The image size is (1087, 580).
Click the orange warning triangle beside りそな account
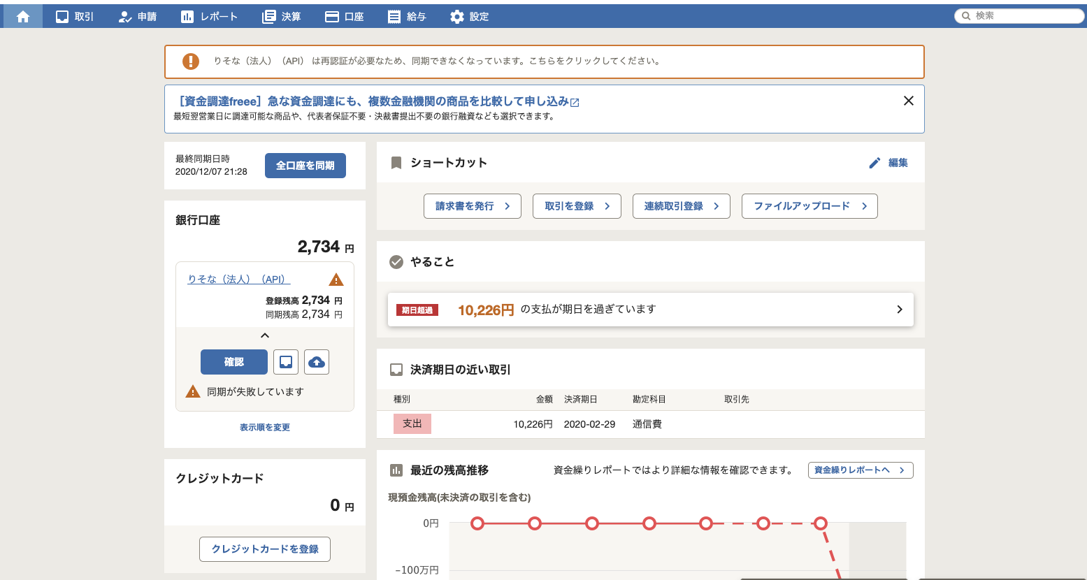click(336, 280)
